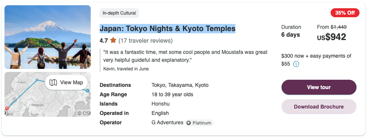The width and height of the screenshot is (367, 137).
Task: Click the payment info circle icon
Action: [x=296, y=64]
